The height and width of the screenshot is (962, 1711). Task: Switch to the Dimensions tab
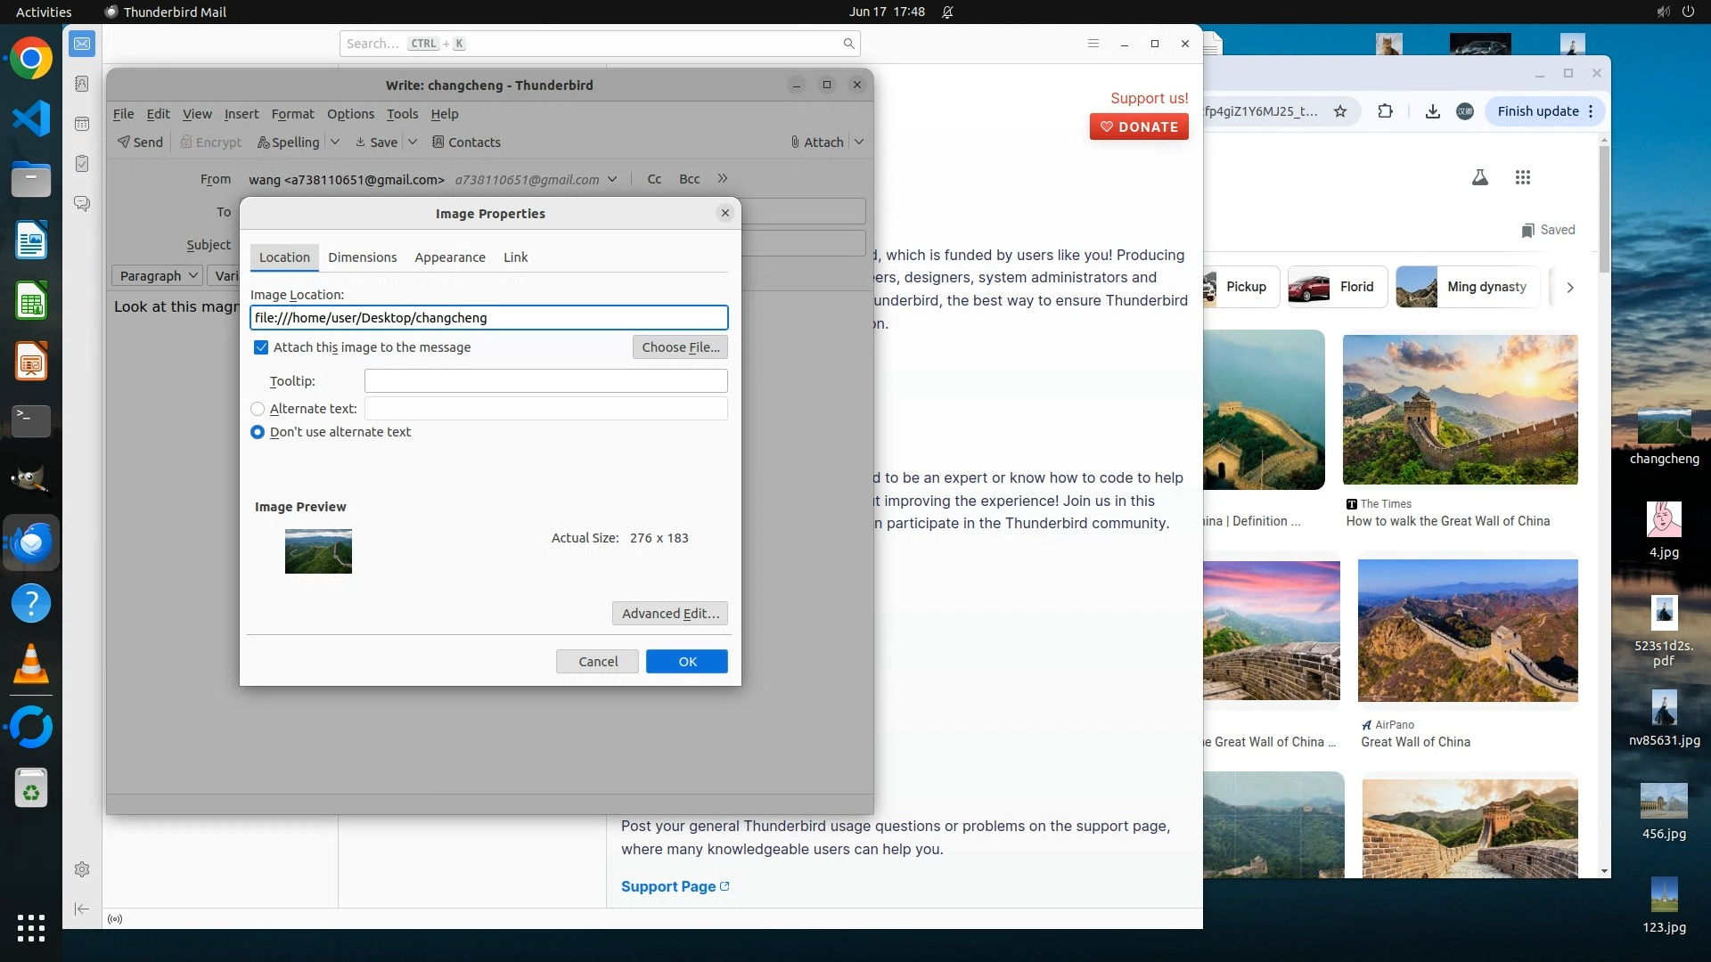362,257
